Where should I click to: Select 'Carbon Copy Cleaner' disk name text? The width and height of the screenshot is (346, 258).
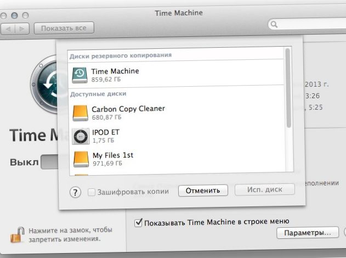tap(128, 109)
